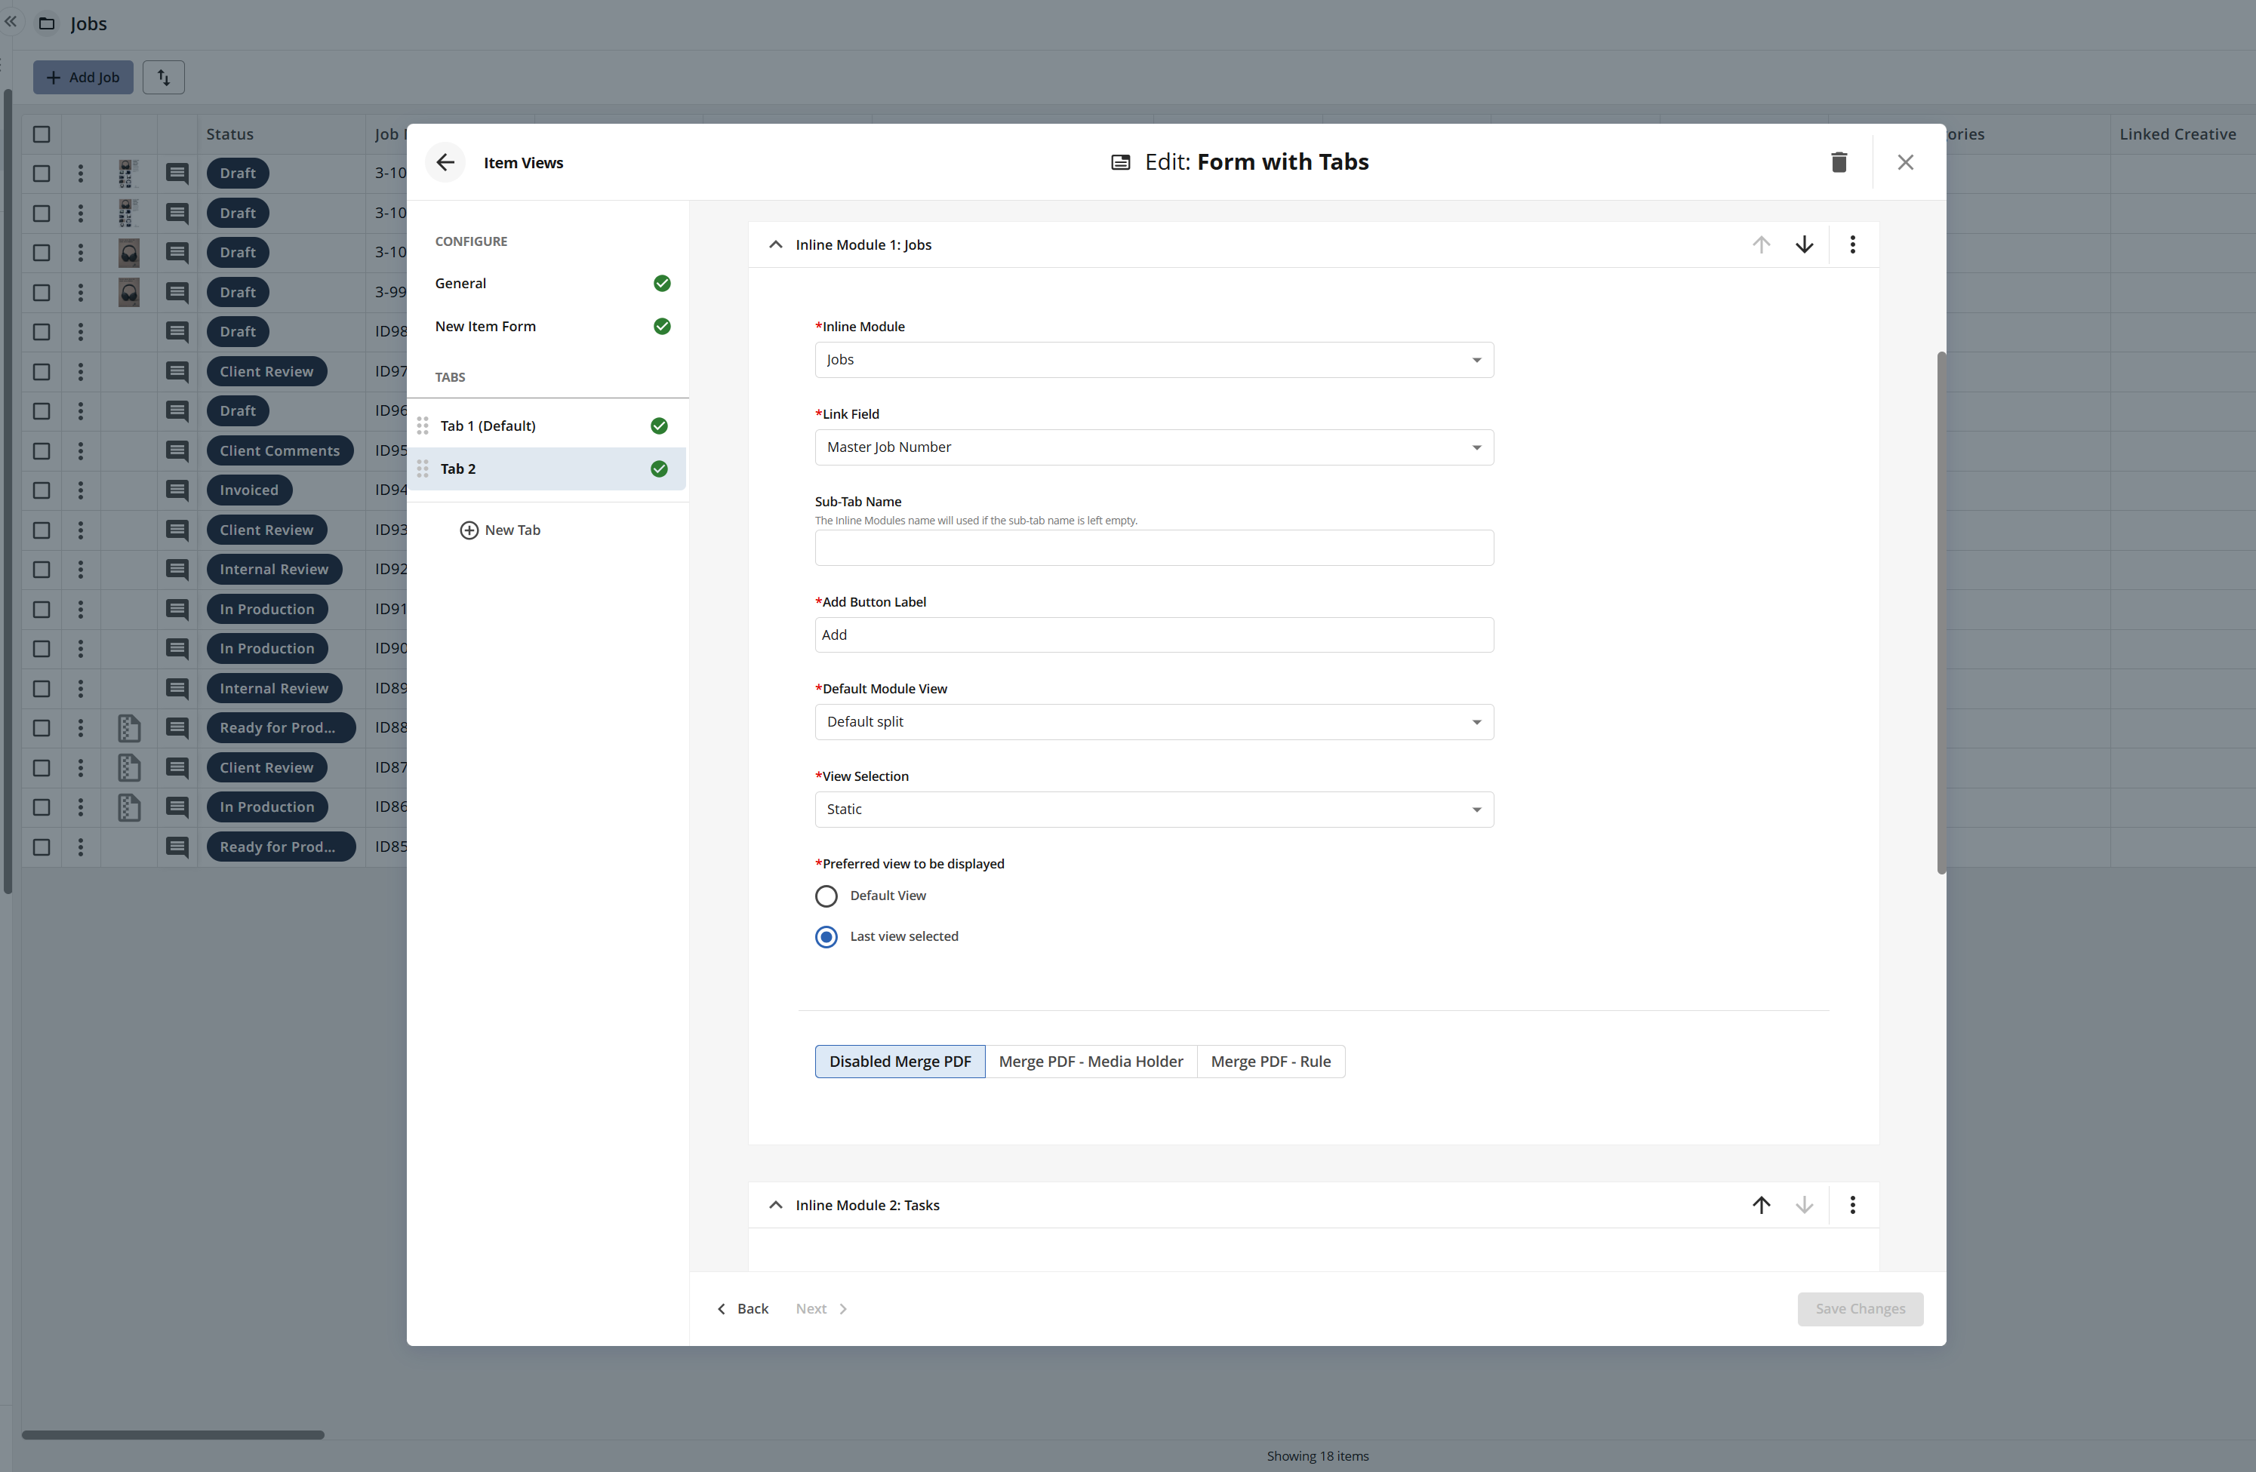Click the Client Review status in ID97 row
2256x1472 pixels.
(266, 371)
